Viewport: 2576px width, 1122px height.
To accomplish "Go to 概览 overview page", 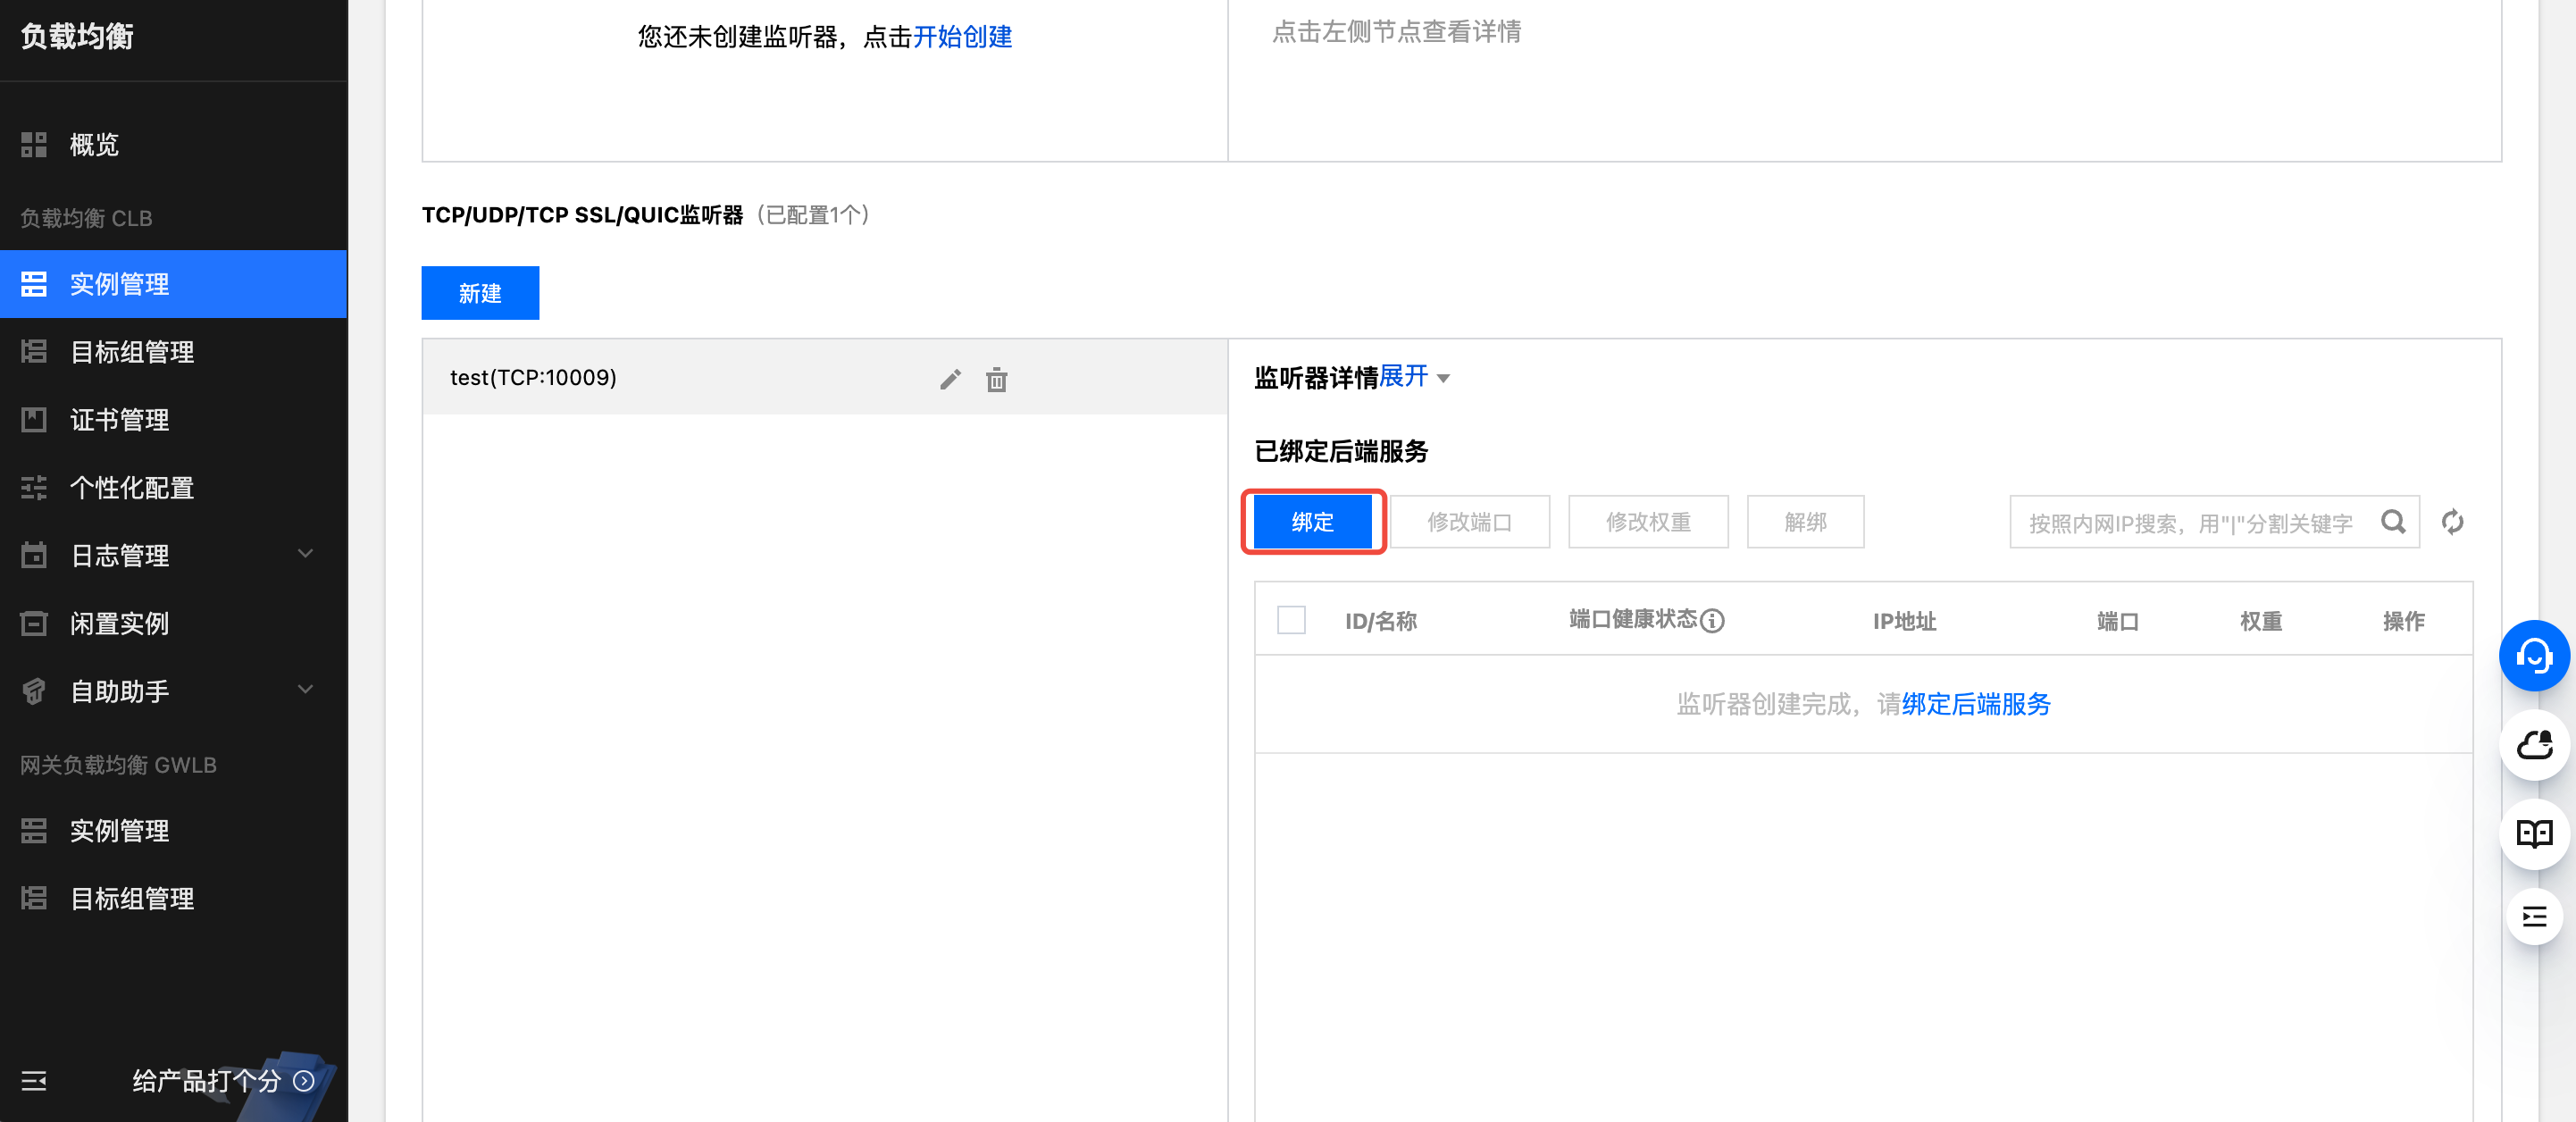I will tap(94, 145).
